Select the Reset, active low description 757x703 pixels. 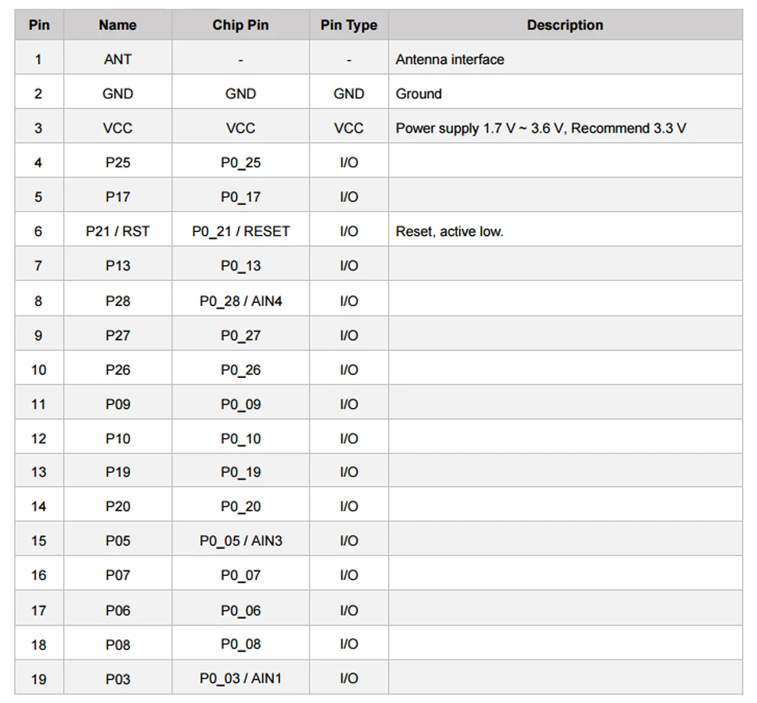pos(449,231)
